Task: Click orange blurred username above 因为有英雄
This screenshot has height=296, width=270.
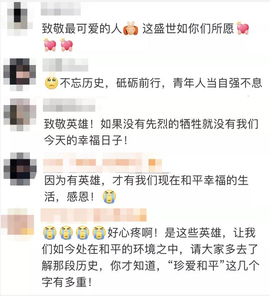Action: tap(102, 163)
